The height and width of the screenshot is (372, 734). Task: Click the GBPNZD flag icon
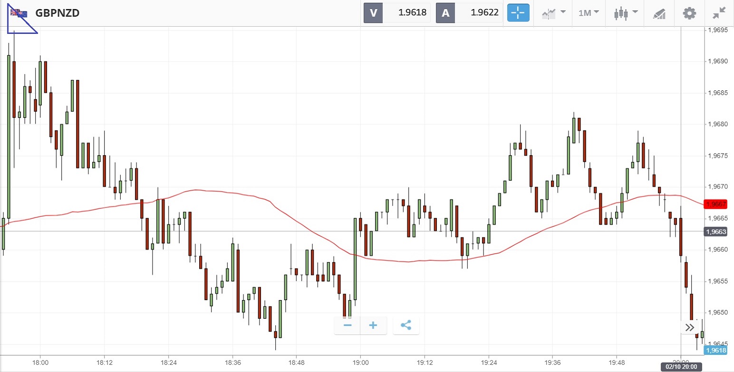(19, 13)
